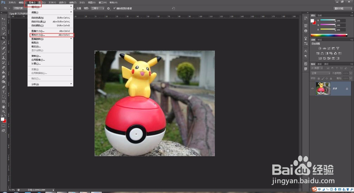The height and width of the screenshot is (193, 354).
Task: Switch to the Swatches tab
Action: coord(320,15)
